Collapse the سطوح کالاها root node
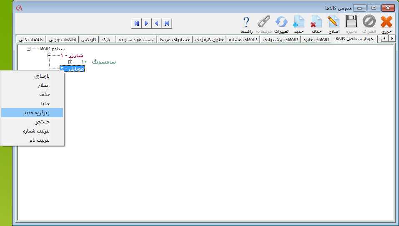The height and width of the screenshot is (226, 399). point(28,49)
